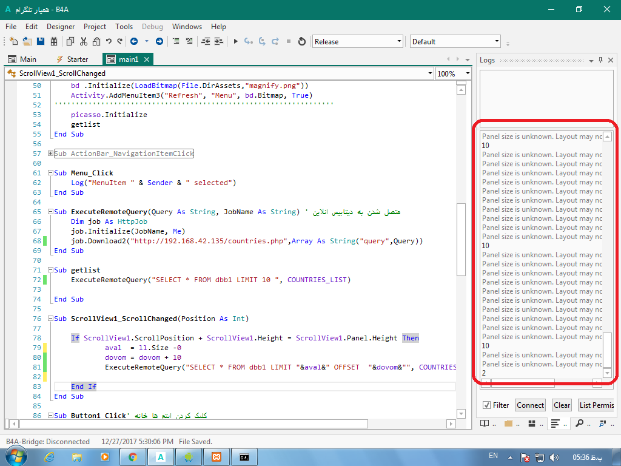Click the Restart circular arrow icon

click(x=302, y=41)
